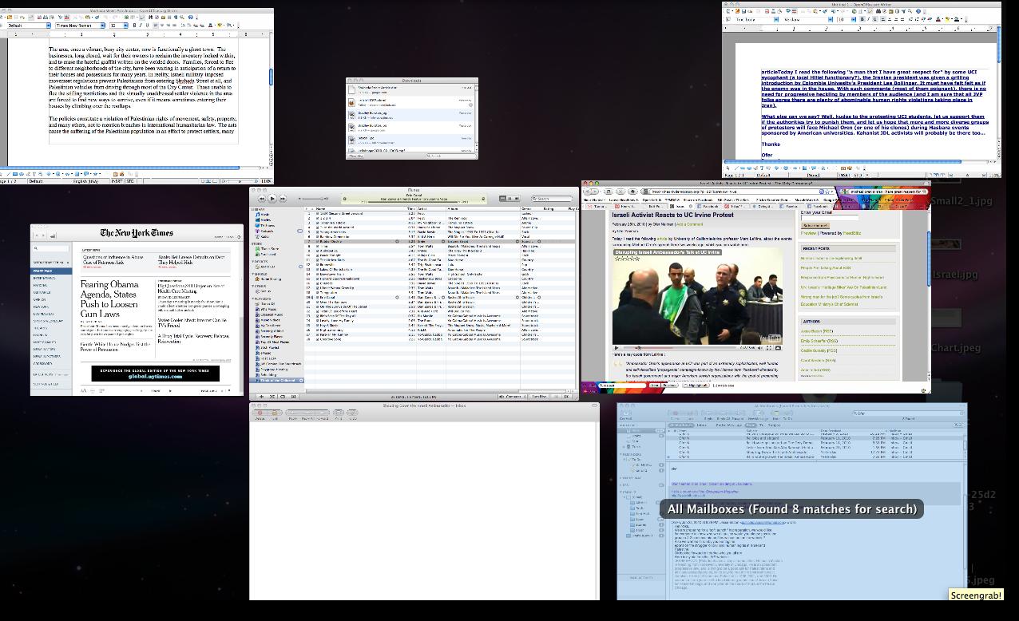The width and height of the screenshot is (1019, 621).
Task: Open Podcasts in iTunes sidebar
Action: 268,231
